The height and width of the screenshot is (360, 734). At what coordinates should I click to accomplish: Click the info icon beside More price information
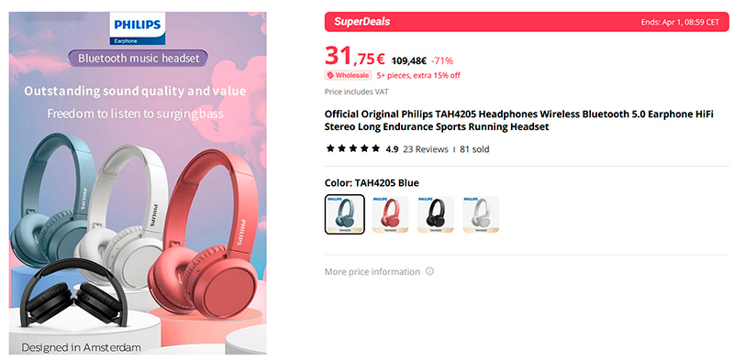tap(429, 271)
